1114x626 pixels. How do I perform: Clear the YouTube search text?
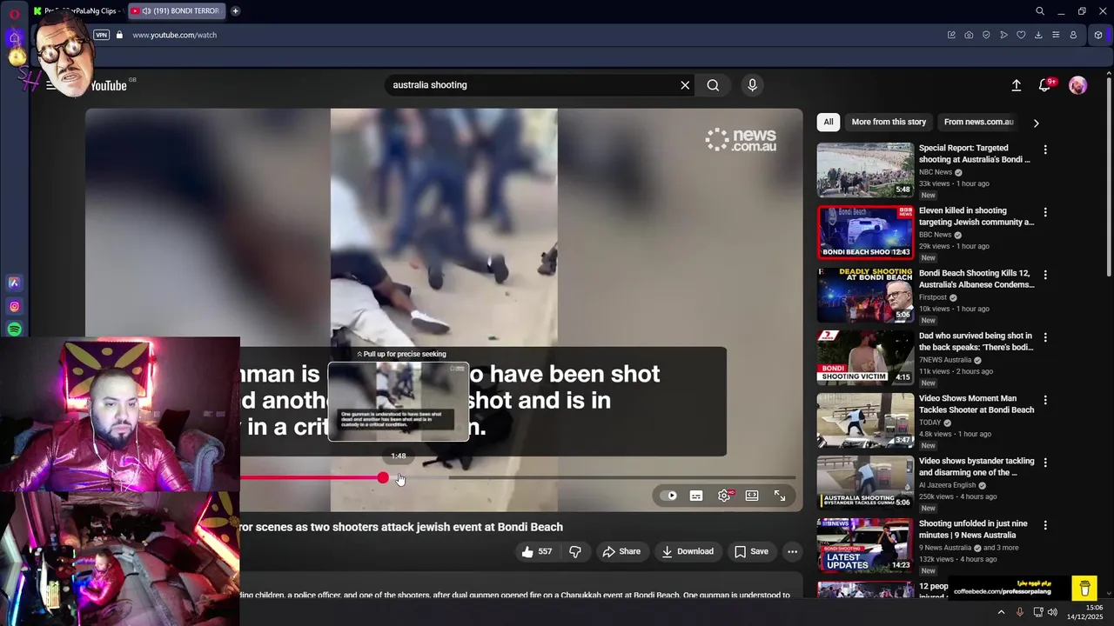pos(685,85)
